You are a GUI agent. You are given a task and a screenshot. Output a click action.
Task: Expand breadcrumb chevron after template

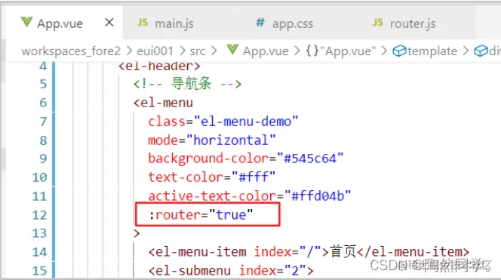click(466, 51)
